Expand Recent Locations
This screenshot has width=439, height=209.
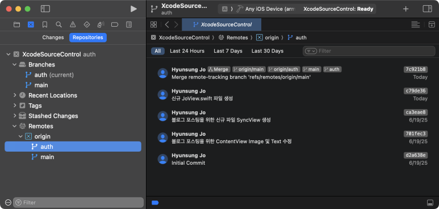[x=15, y=95]
